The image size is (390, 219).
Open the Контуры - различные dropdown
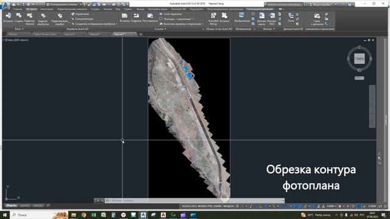pos(177,19)
